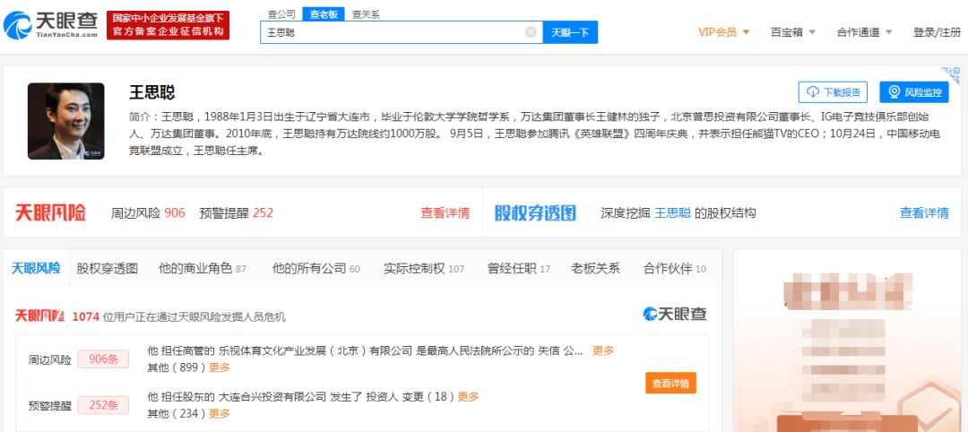This screenshot has width=968, height=432.
Task: Open the 曾经任职 17 tab
Action: (x=519, y=269)
